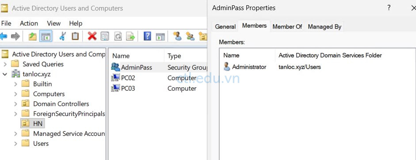Viewport: 416px width, 160px height.
Task: Click the AdminPass security group icon
Action: click(x=115, y=67)
